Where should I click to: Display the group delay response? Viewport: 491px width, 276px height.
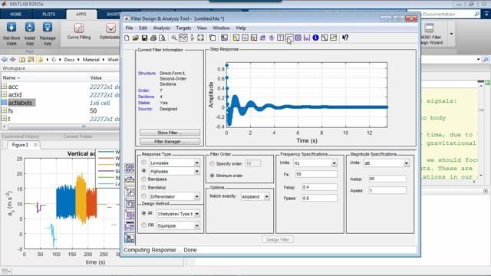[x=262, y=38]
